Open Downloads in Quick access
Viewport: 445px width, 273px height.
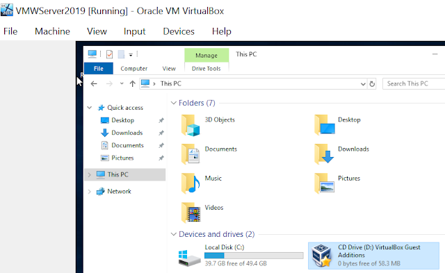click(x=127, y=133)
